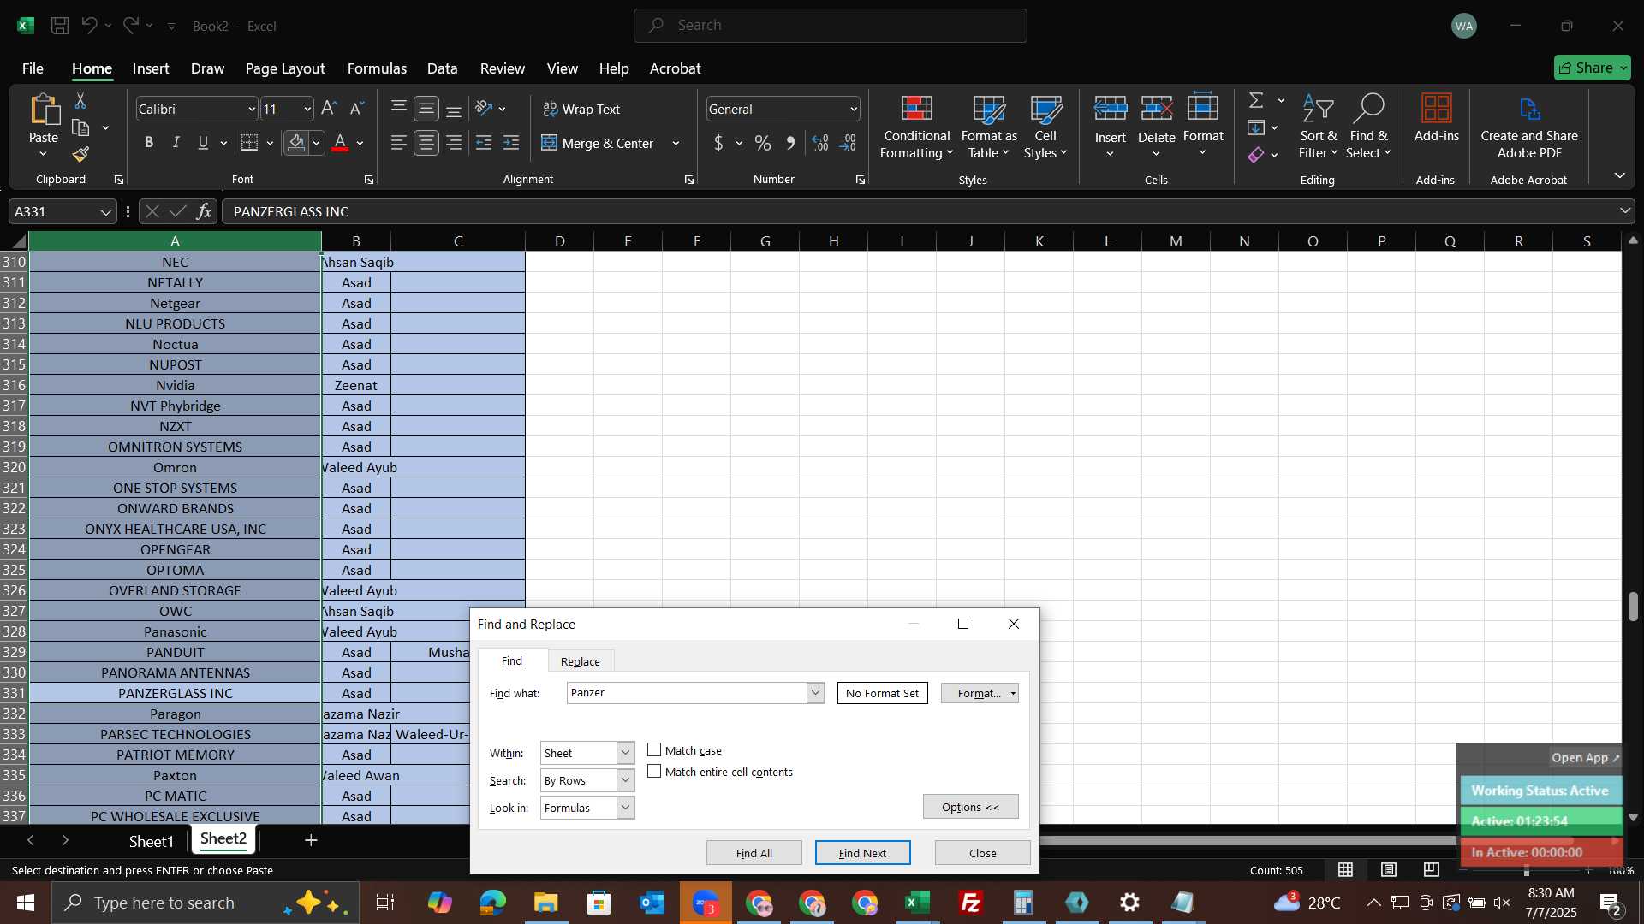
Task: Click the Clear eraser icon
Action: click(x=1256, y=155)
